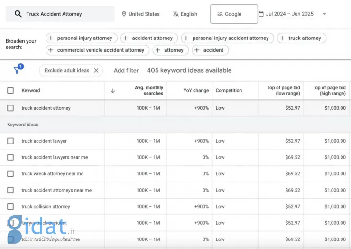
Task: Click Add filter
Action: [126, 70]
